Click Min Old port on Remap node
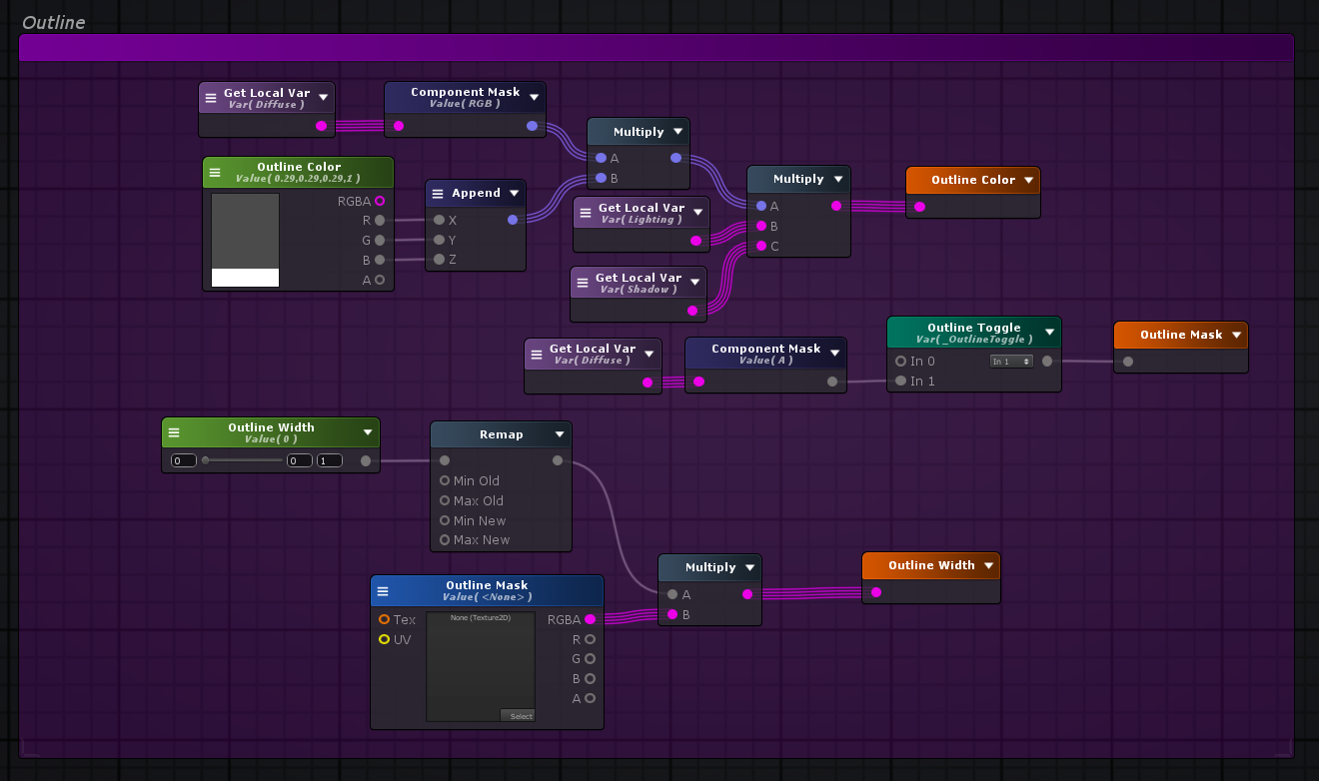1319x781 pixels. coord(445,481)
